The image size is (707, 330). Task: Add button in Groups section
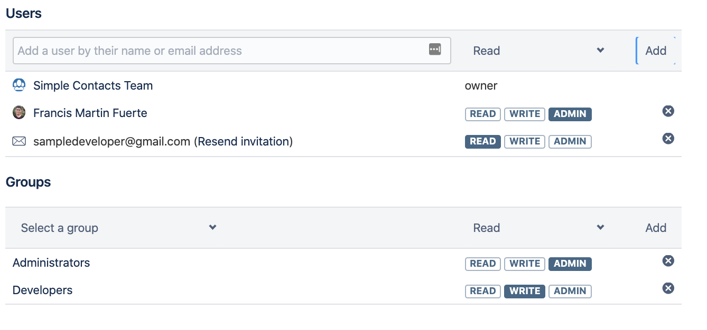tap(656, 228)
